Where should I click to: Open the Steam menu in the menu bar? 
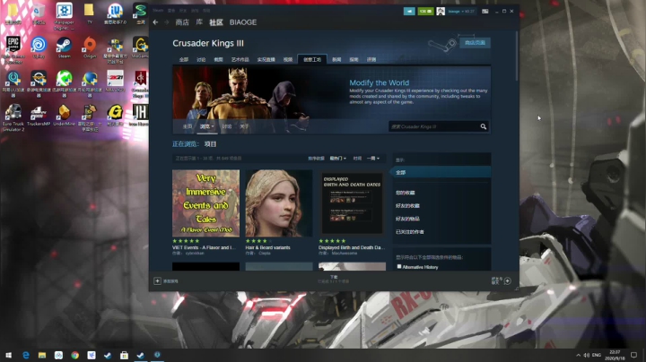click(x=158, y=10)
